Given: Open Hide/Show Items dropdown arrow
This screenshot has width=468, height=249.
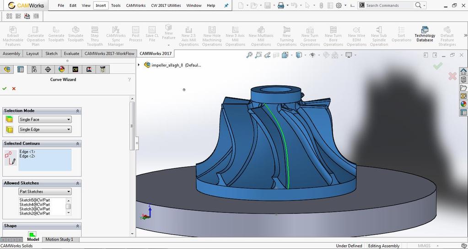Looking at the screenshot, I should pos(319,55).
